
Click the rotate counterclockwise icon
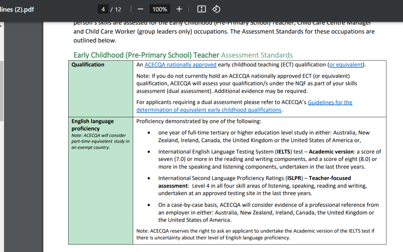[x=216, y=9]
